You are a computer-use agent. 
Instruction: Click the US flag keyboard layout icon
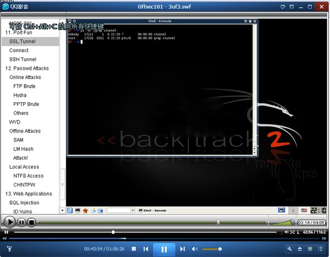point(304,210)
